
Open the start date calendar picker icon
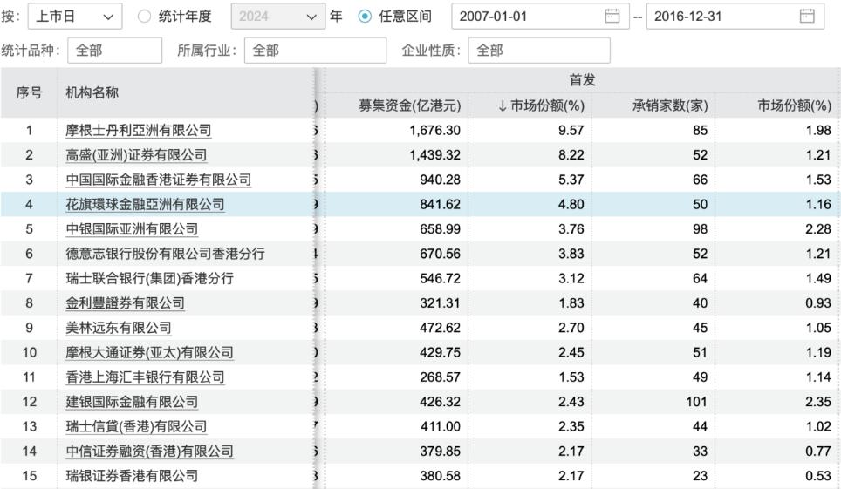pyautogui.click(x=612, y=16)
